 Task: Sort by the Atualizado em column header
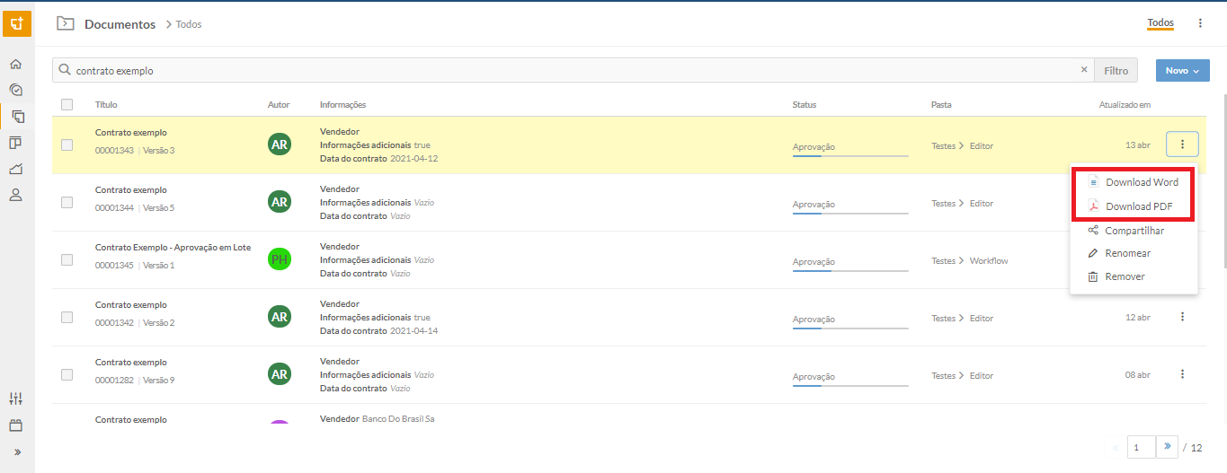point(1125,105)
